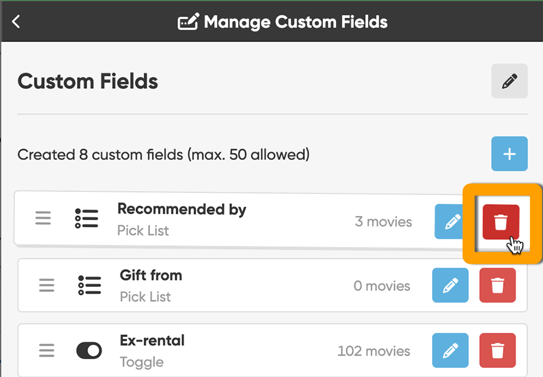Click the pencil icon beside Custom Fields heading
Screen dimensions: 543x377
pyautogui.click(x=509, y=81)
